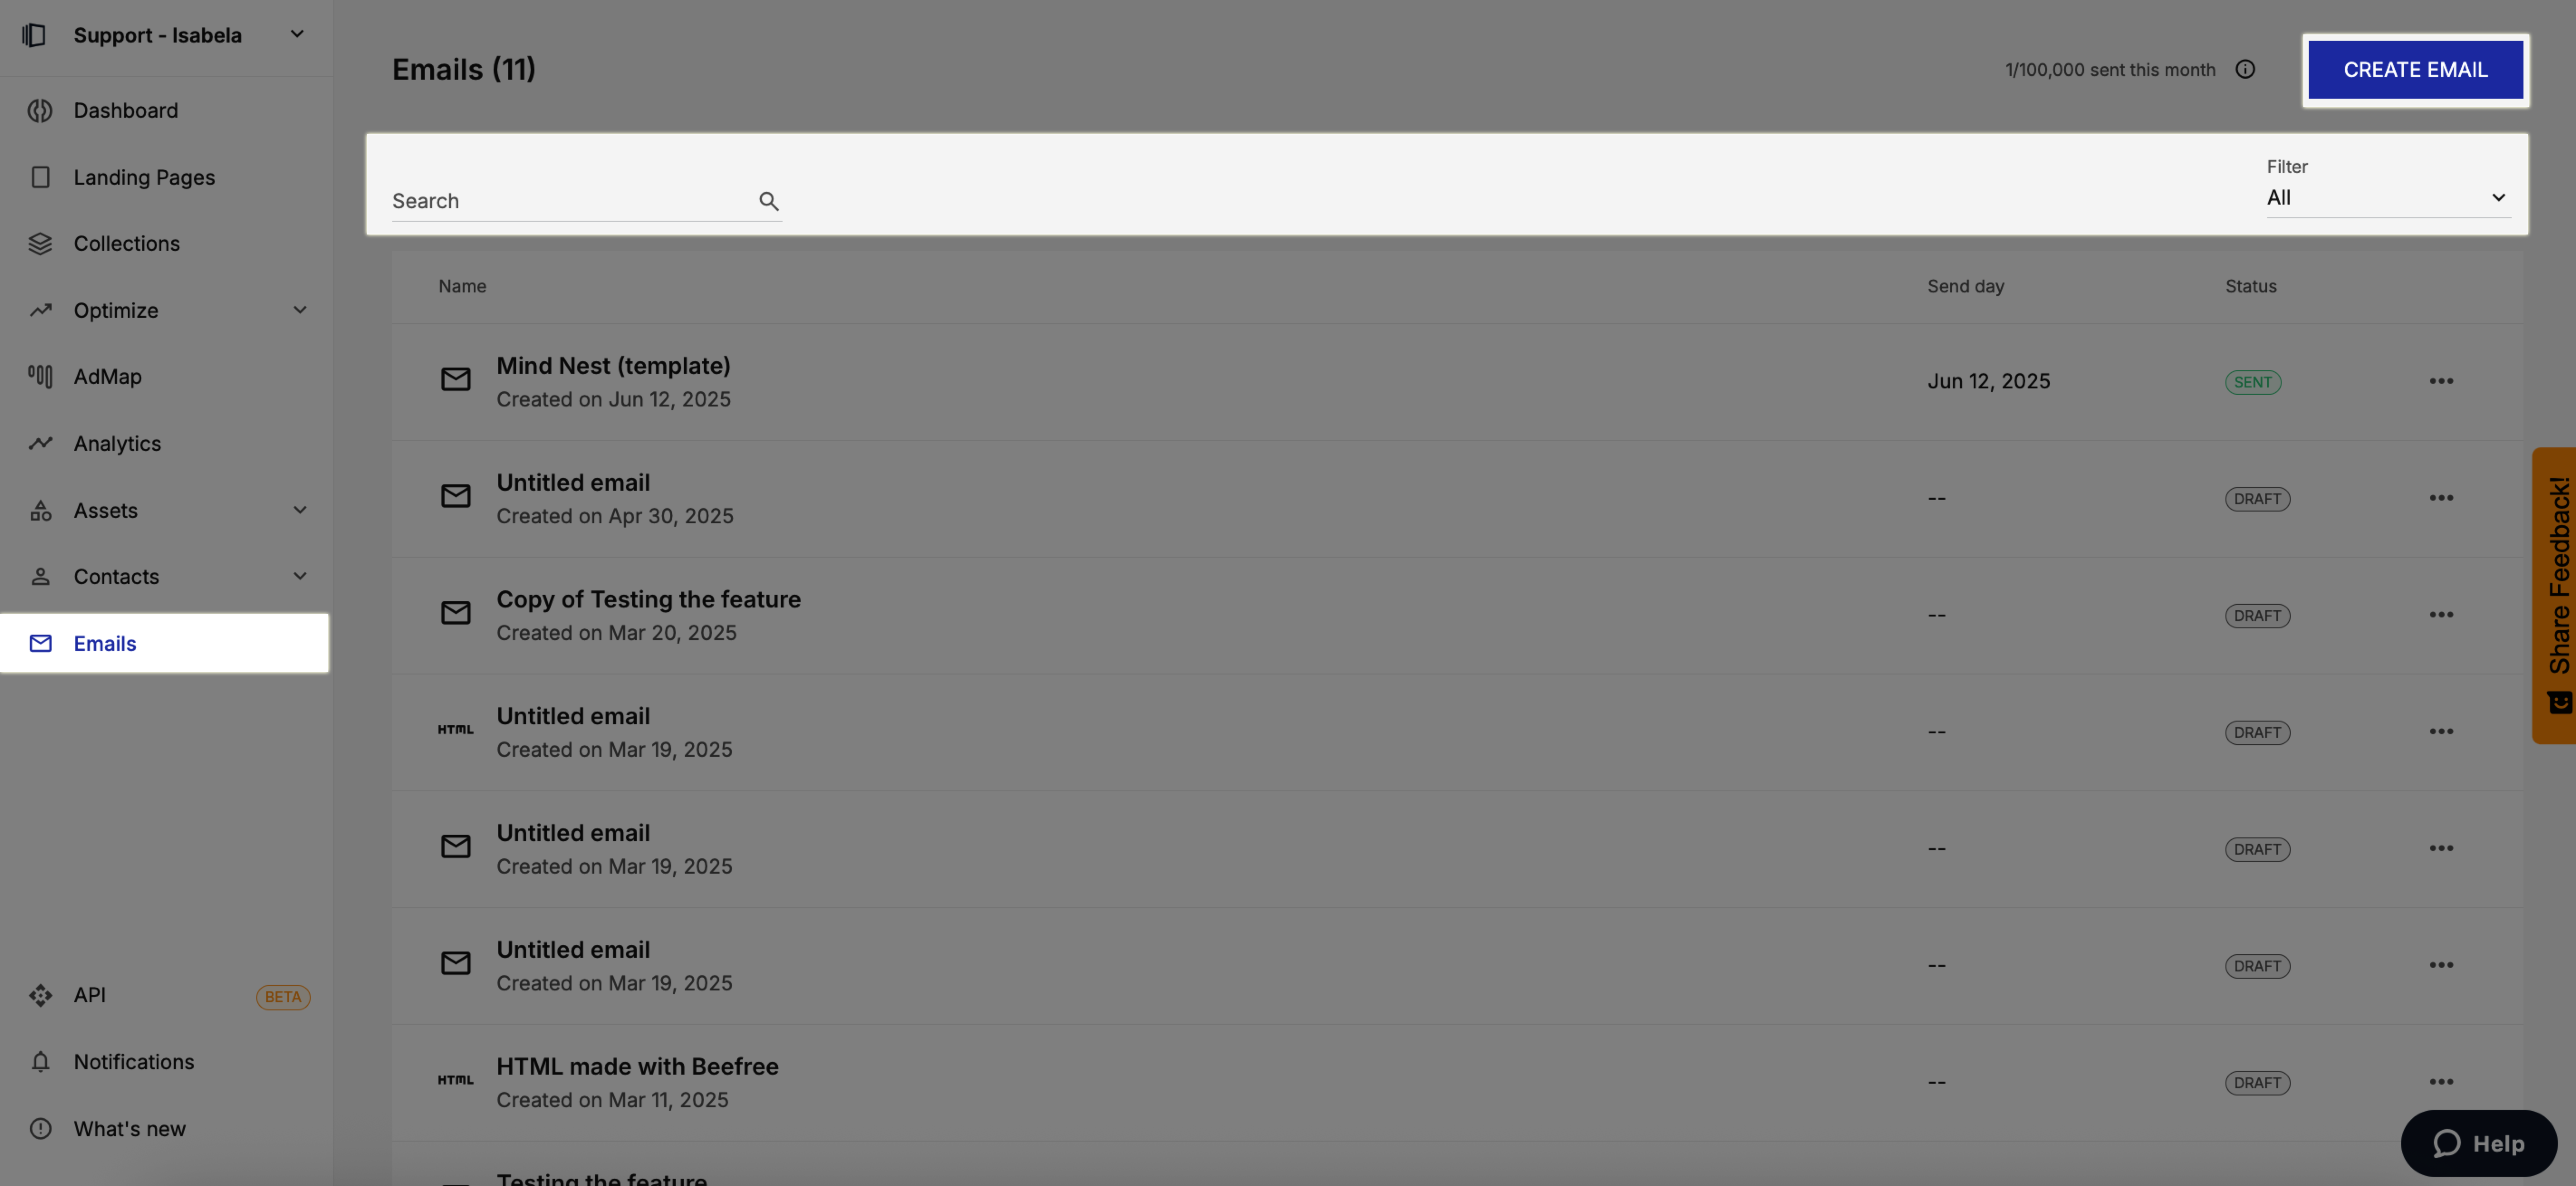Open more options for Mind Nest (template)
The width and height of the screenshot is (2576, 1186).
pyautogui.click(x=2441, y=382)
